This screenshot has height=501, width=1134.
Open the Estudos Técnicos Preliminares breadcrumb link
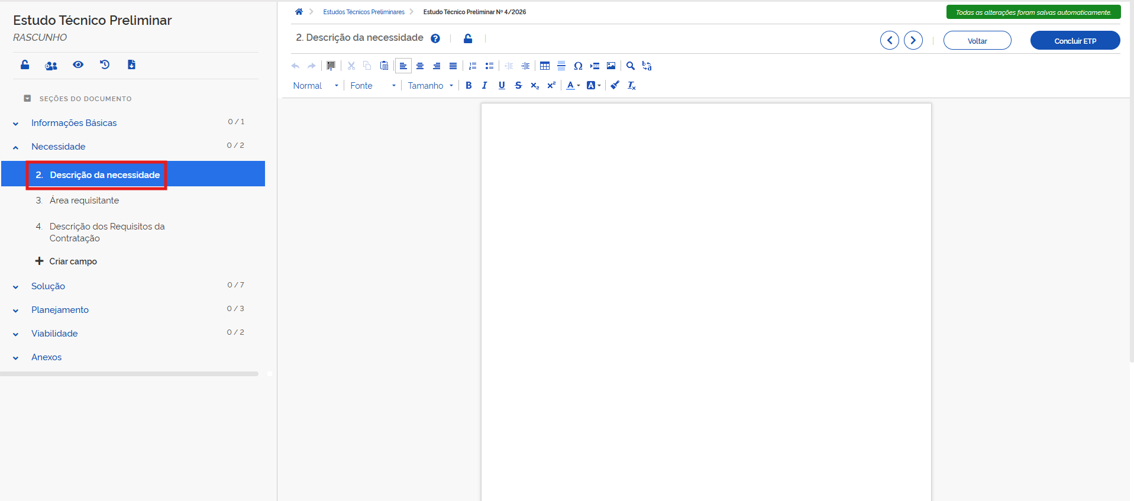(364, 12)
